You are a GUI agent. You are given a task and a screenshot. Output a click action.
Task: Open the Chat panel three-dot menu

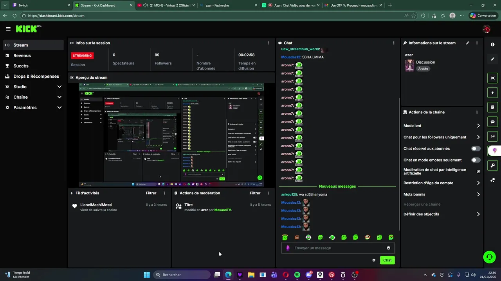click(394, 43)
